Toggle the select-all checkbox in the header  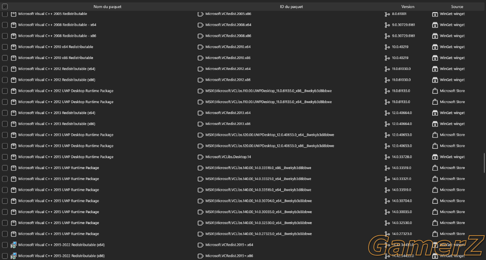click(5, 6)
